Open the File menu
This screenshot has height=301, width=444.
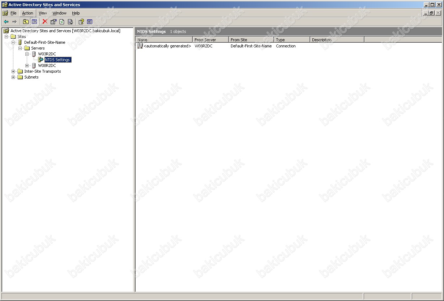click(13, 13)
